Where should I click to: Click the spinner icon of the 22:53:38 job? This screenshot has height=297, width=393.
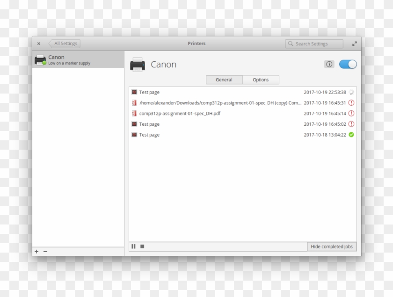[351, 92]
